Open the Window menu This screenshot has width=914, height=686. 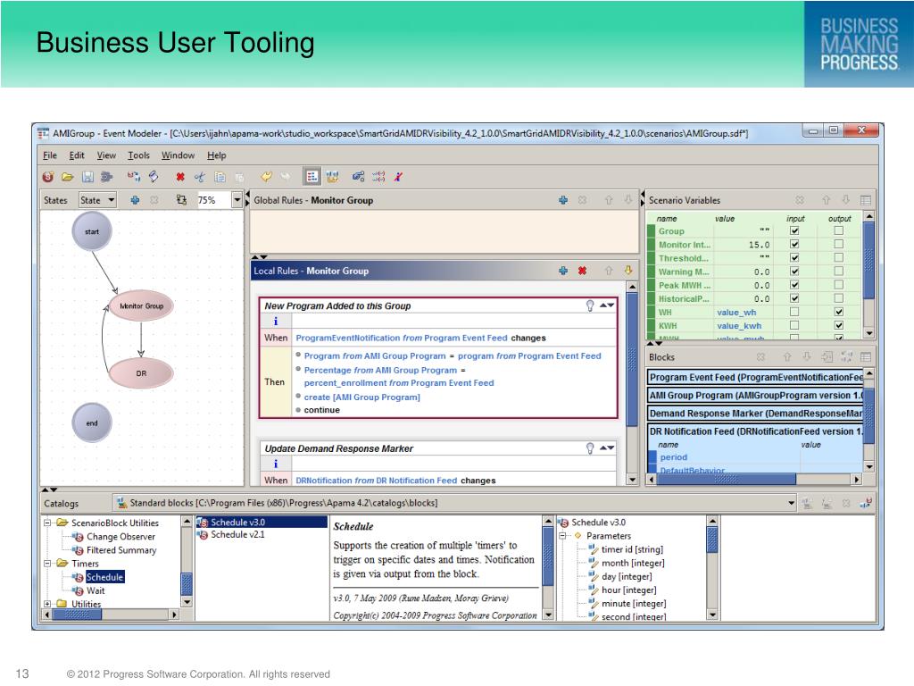pos(178,155)
